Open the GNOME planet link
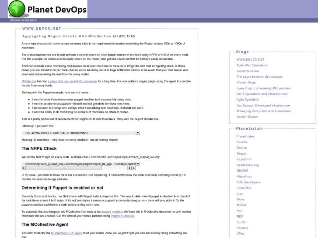Screen dimensions: 318x238 click(242, 171)
